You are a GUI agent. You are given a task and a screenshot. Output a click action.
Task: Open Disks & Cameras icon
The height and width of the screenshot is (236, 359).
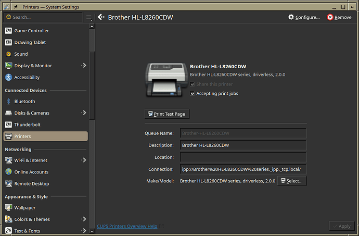(8, 113)
